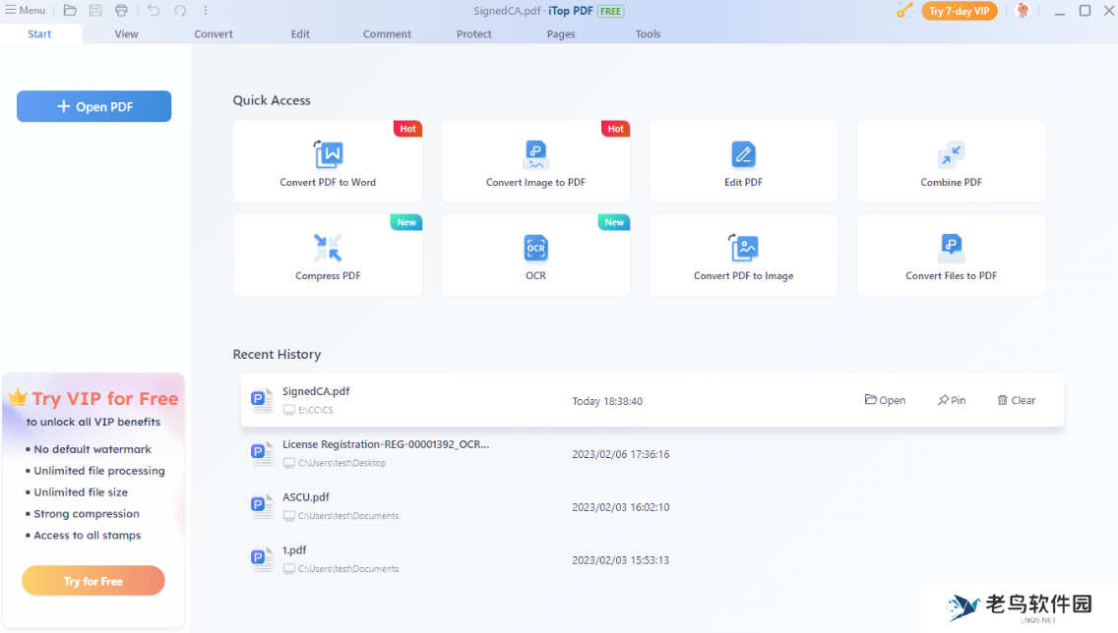
Task: Go to the Protect tab
Action: point(473,34)
